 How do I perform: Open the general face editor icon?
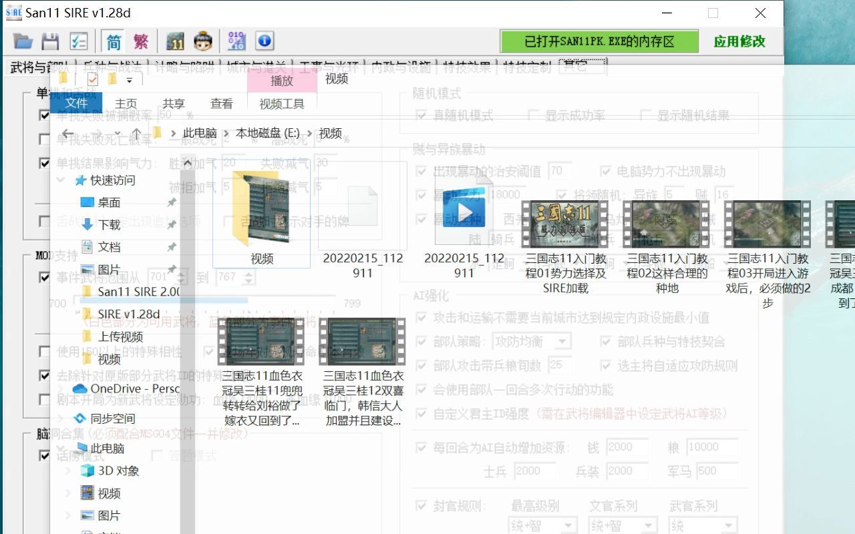[x=203, y=41]
